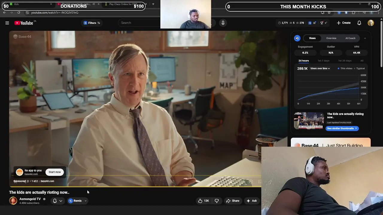Reload the page with browser refresh icon
The image size is (383, 215).
19,13
